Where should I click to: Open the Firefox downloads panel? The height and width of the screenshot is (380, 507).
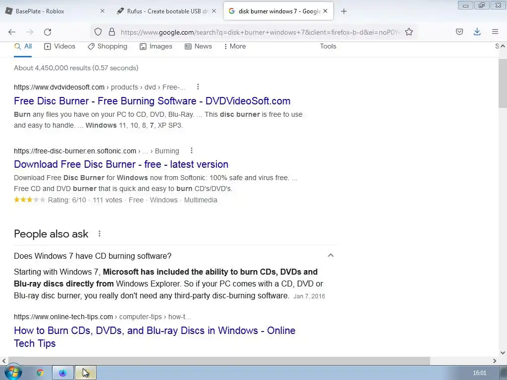tap(477, 32)
